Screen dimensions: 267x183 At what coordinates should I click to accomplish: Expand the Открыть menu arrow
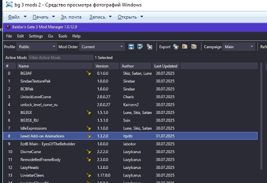point(142,17)
